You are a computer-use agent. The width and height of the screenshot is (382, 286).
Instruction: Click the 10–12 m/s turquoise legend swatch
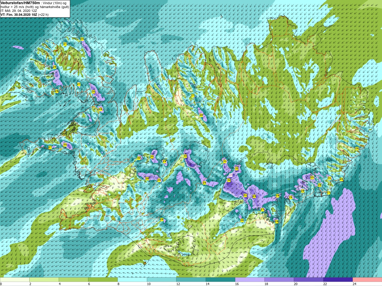point(161,280)
